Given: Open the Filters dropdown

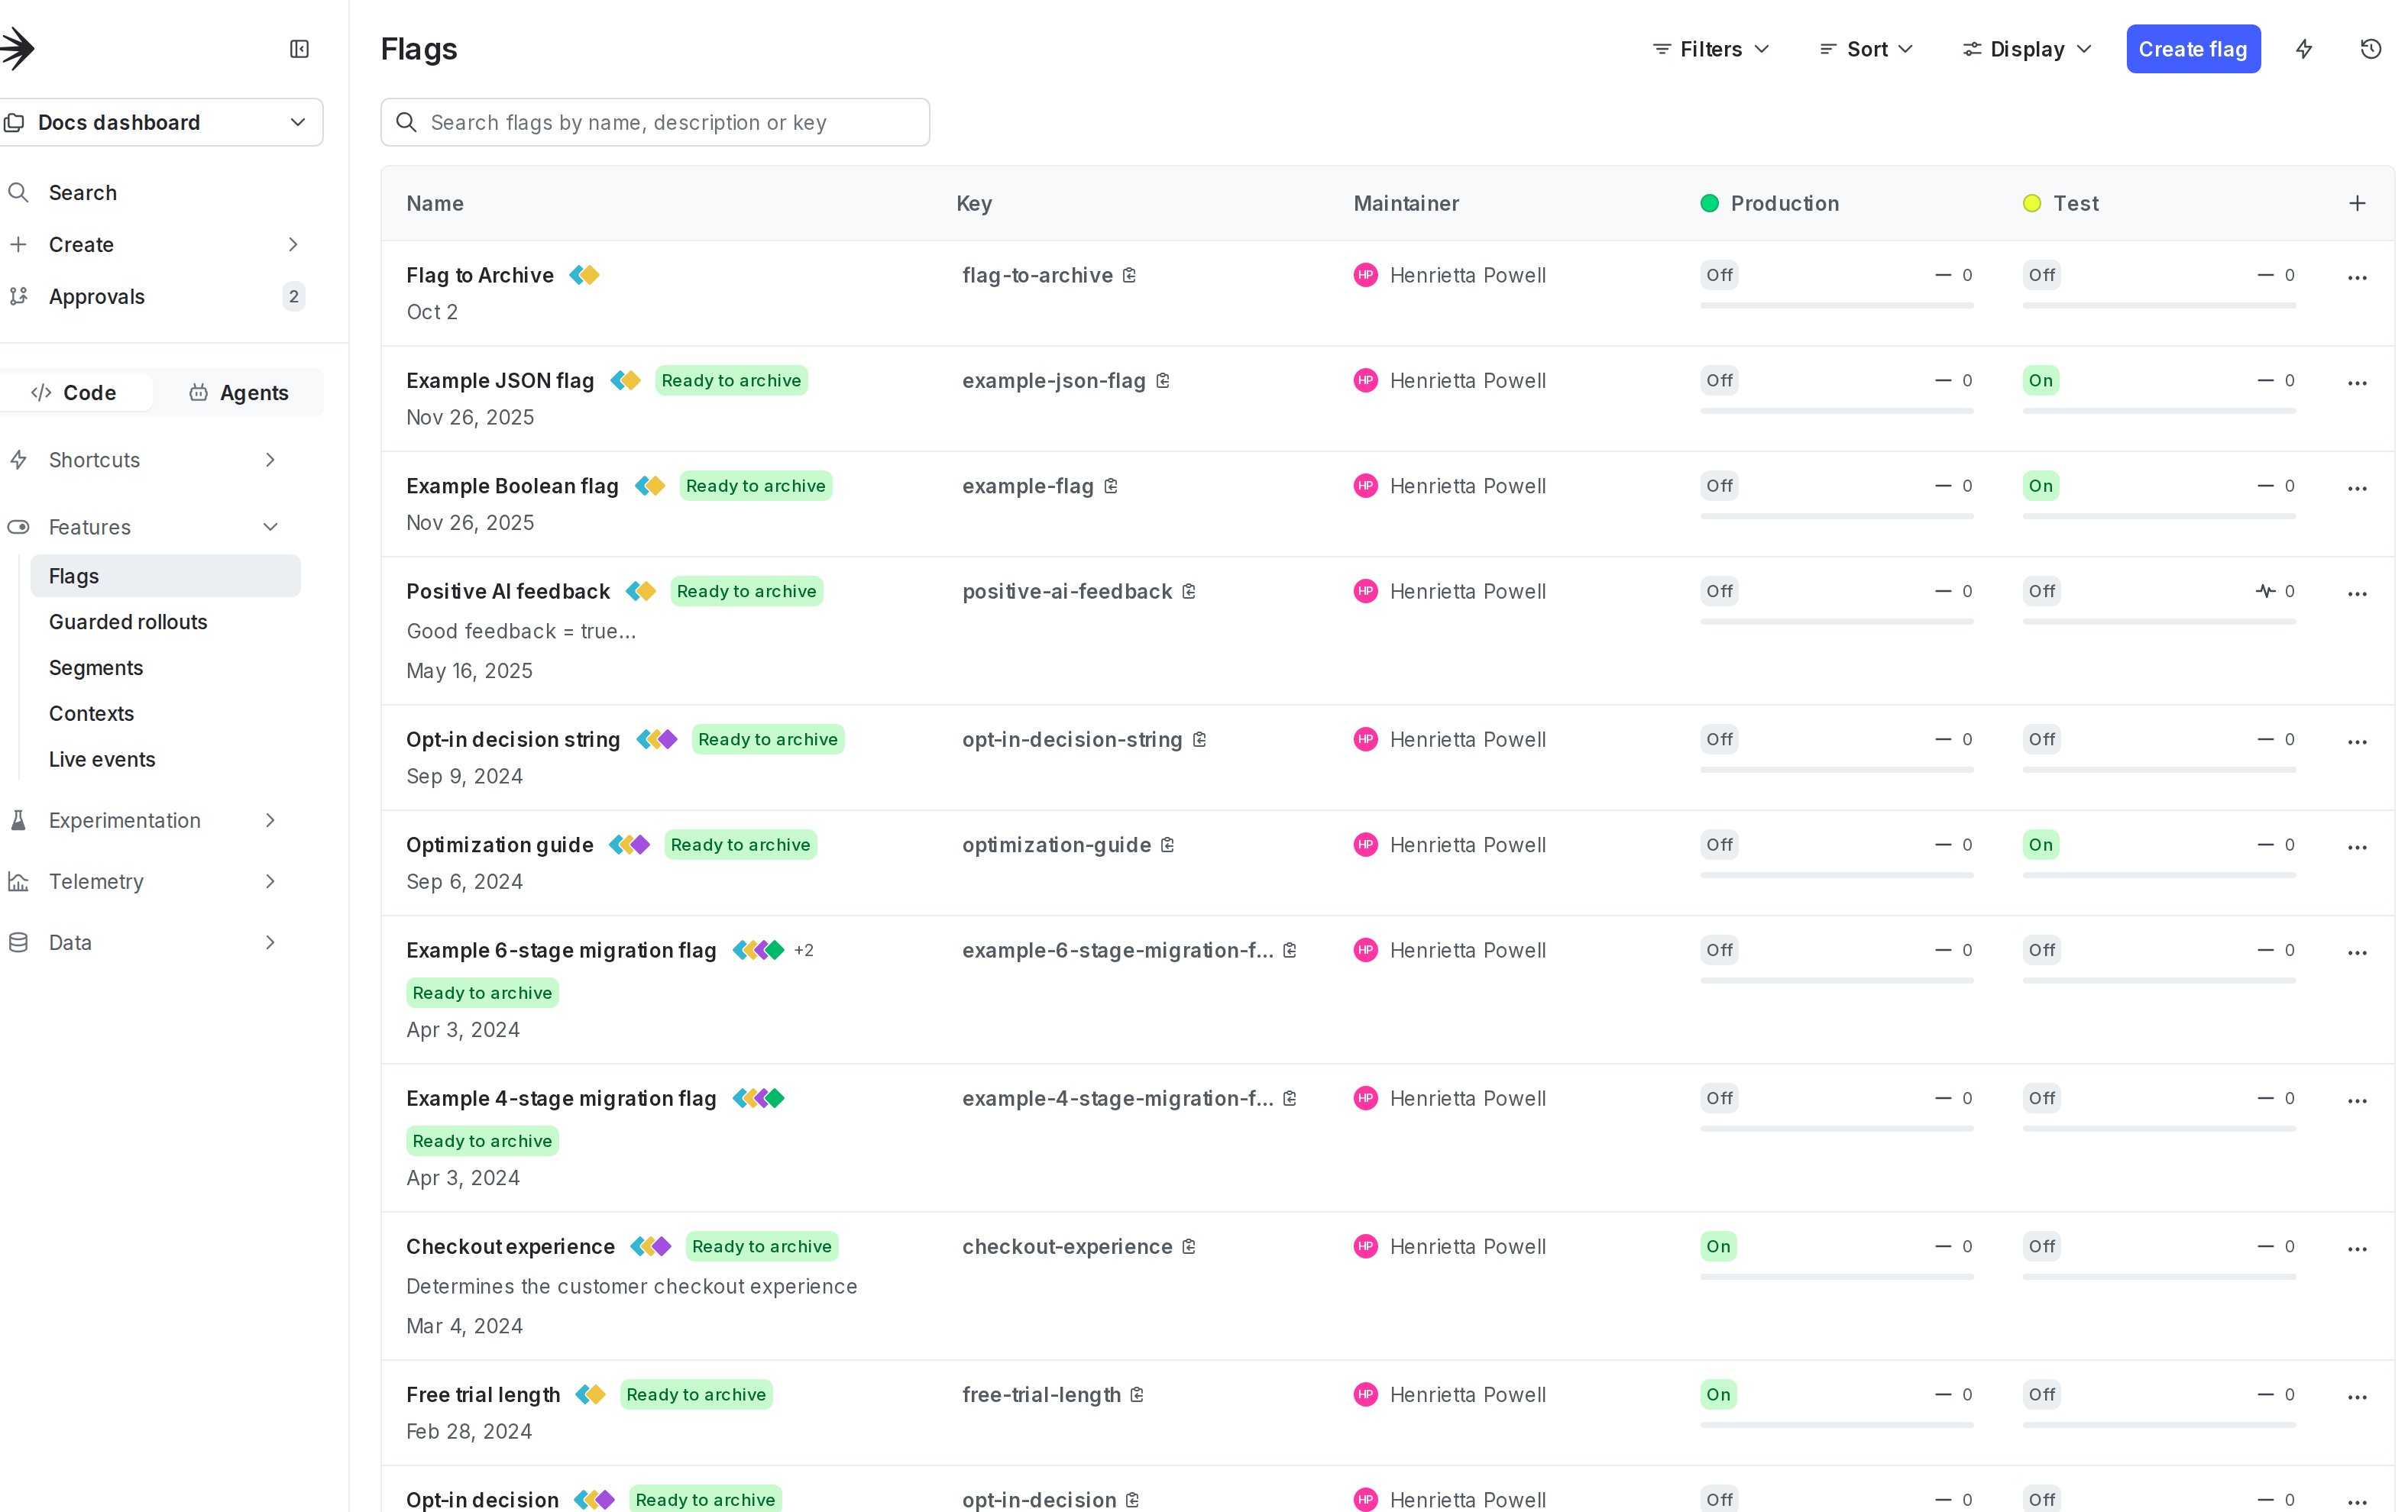Looking at the screenshot, I should 1711,49.
